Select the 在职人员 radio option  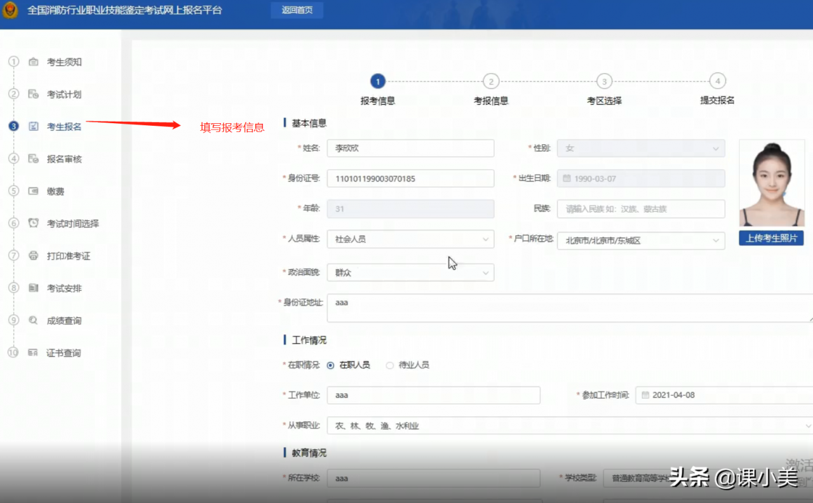(x=330, y=365)
